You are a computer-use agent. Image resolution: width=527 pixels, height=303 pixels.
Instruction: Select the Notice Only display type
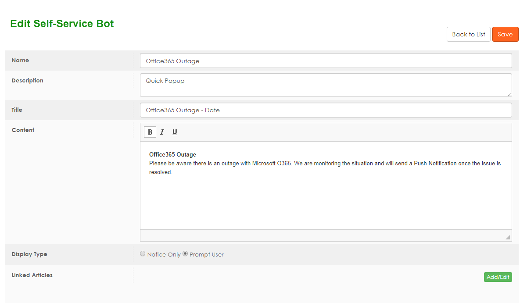coord(143,254)
